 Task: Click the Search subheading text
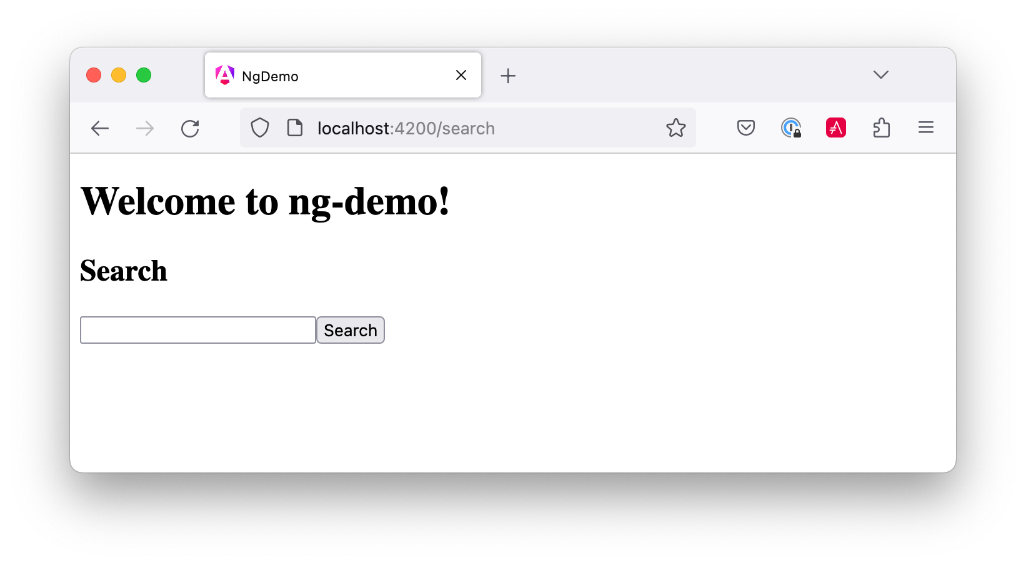124,271
